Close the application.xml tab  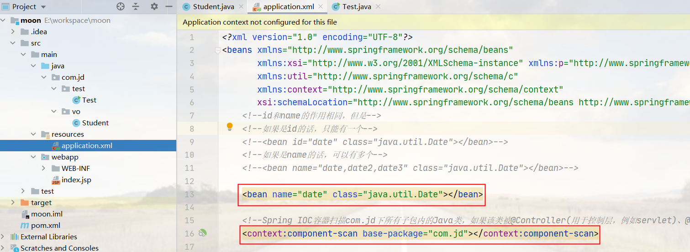pyautogui.click(x=321, y=7)
